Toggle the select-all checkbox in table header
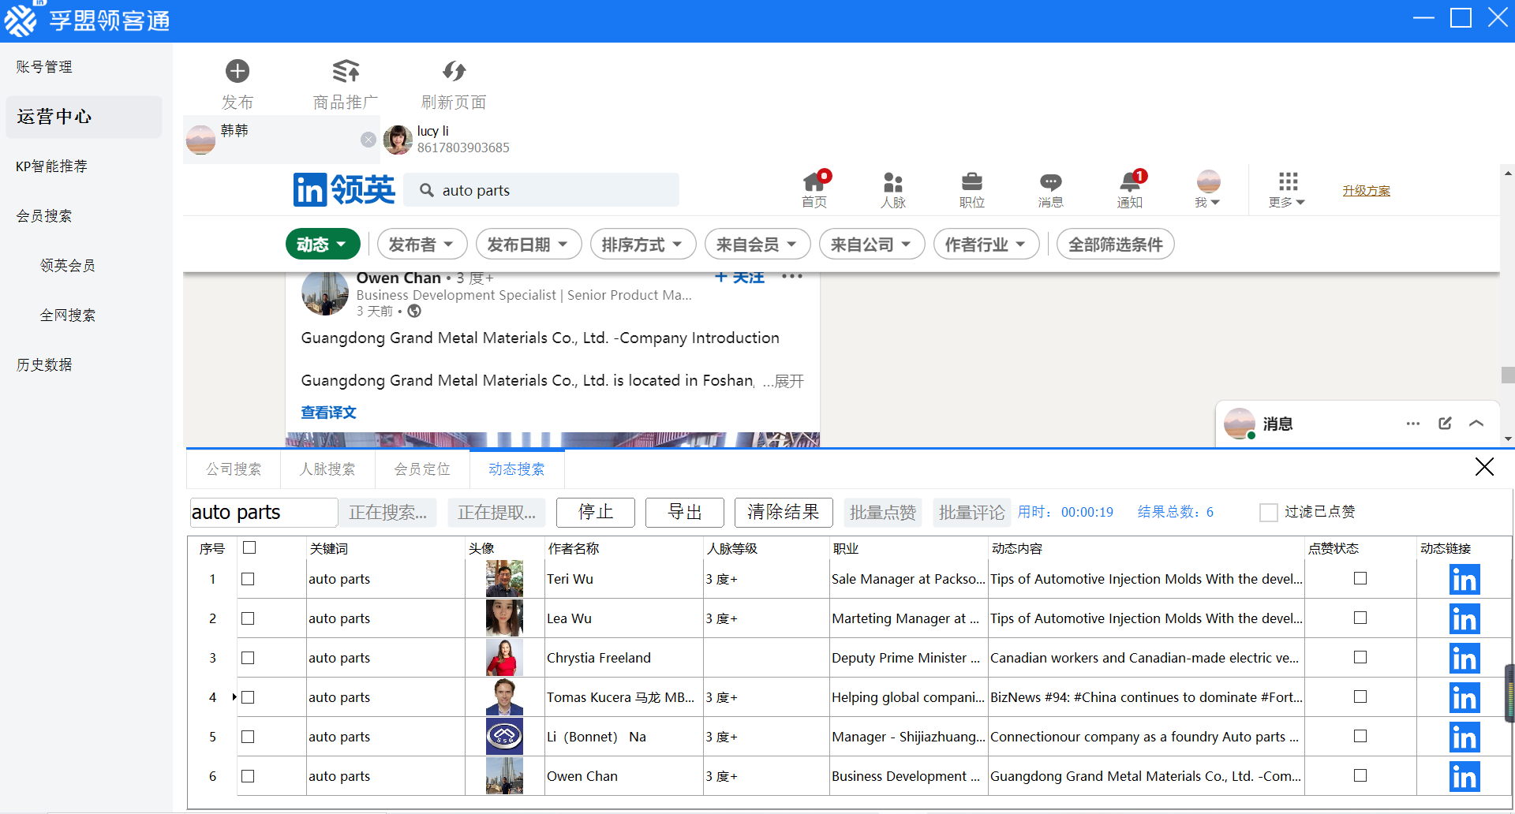The width and height of the screenshot is (1515, 814). tap(249, 547)
